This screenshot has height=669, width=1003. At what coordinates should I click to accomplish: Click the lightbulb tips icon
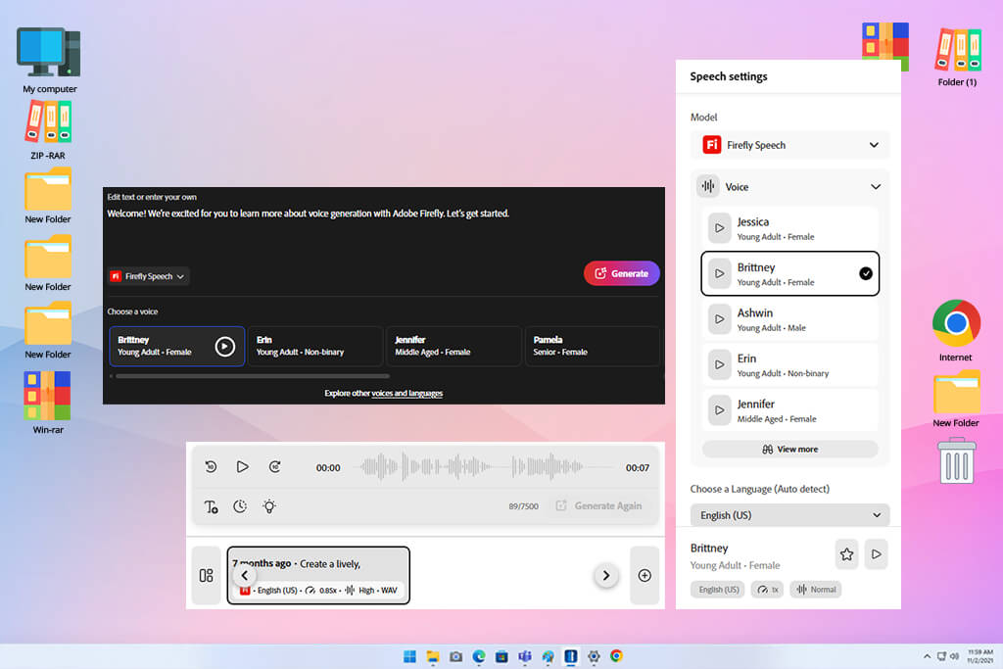(x=269, y=506)
